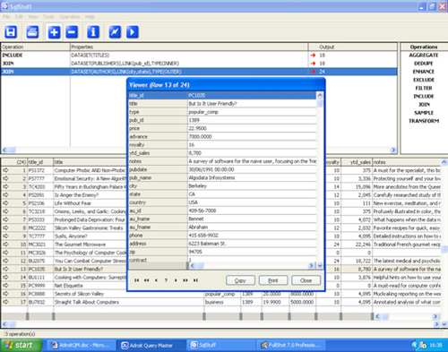Click the red arrow on the PUBLISHERS join row
448x352 pixels.
[x=313, y=64]
